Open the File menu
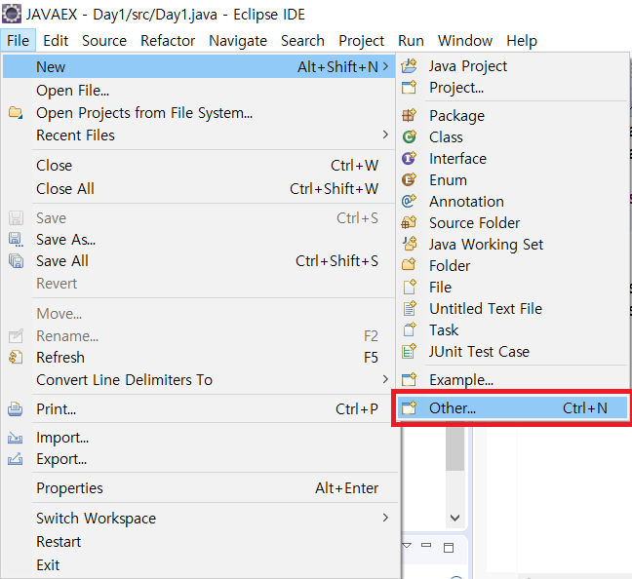Screen dimensions: 632x579 19,40
